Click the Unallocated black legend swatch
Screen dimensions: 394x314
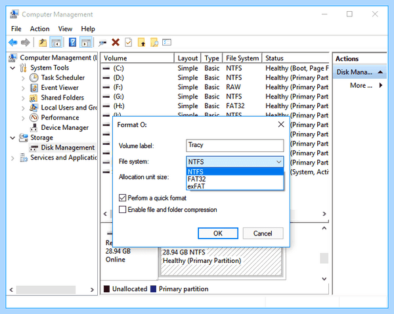tap(106, 289)
